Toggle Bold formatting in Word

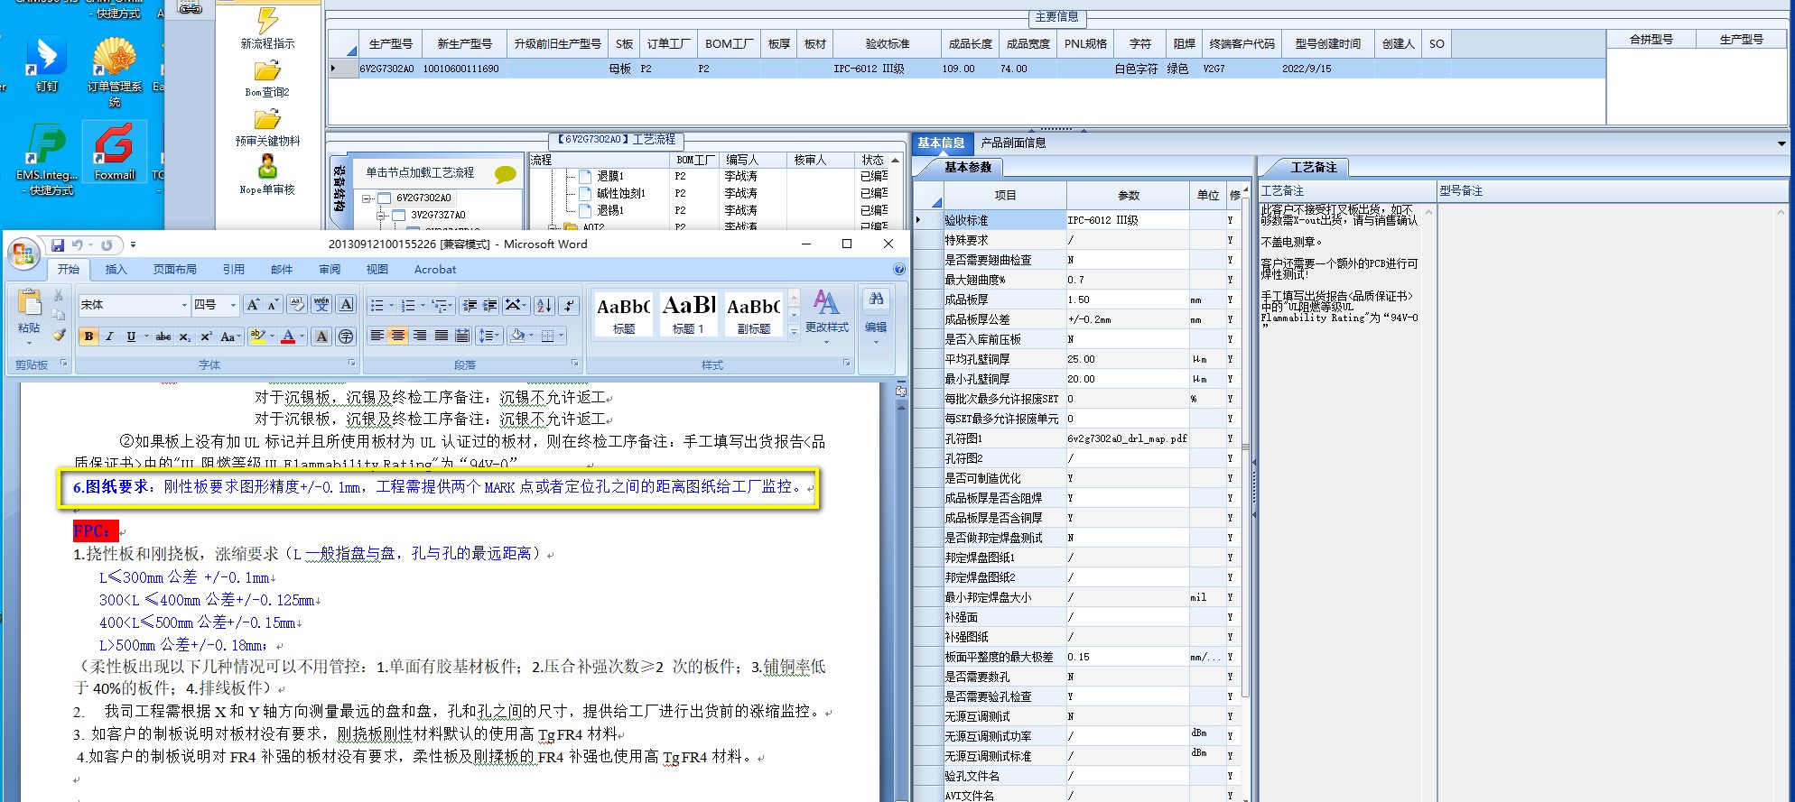[88, 336]
